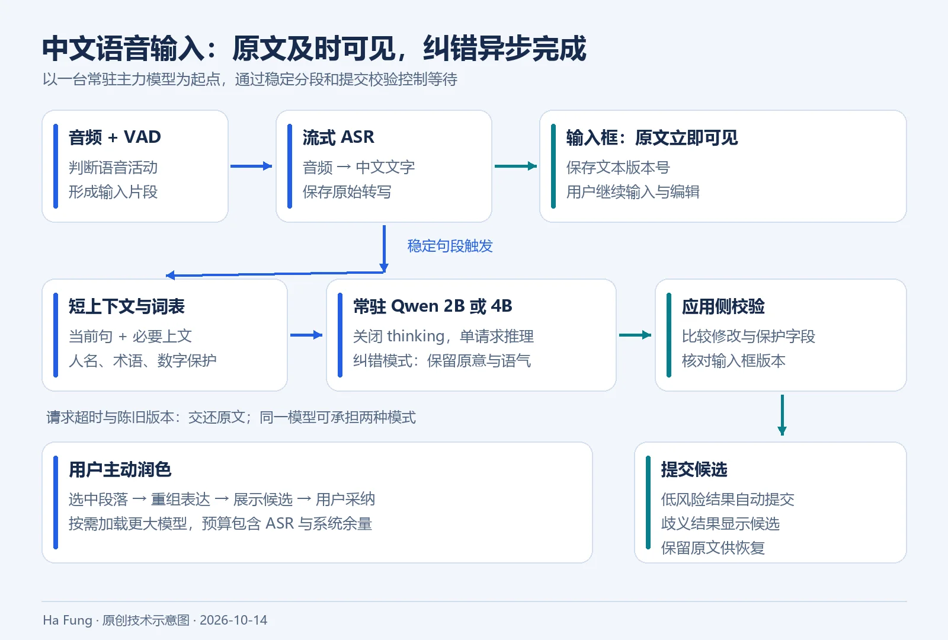
Task: Click the line 核对输入框版本
Action: (734, 361)
